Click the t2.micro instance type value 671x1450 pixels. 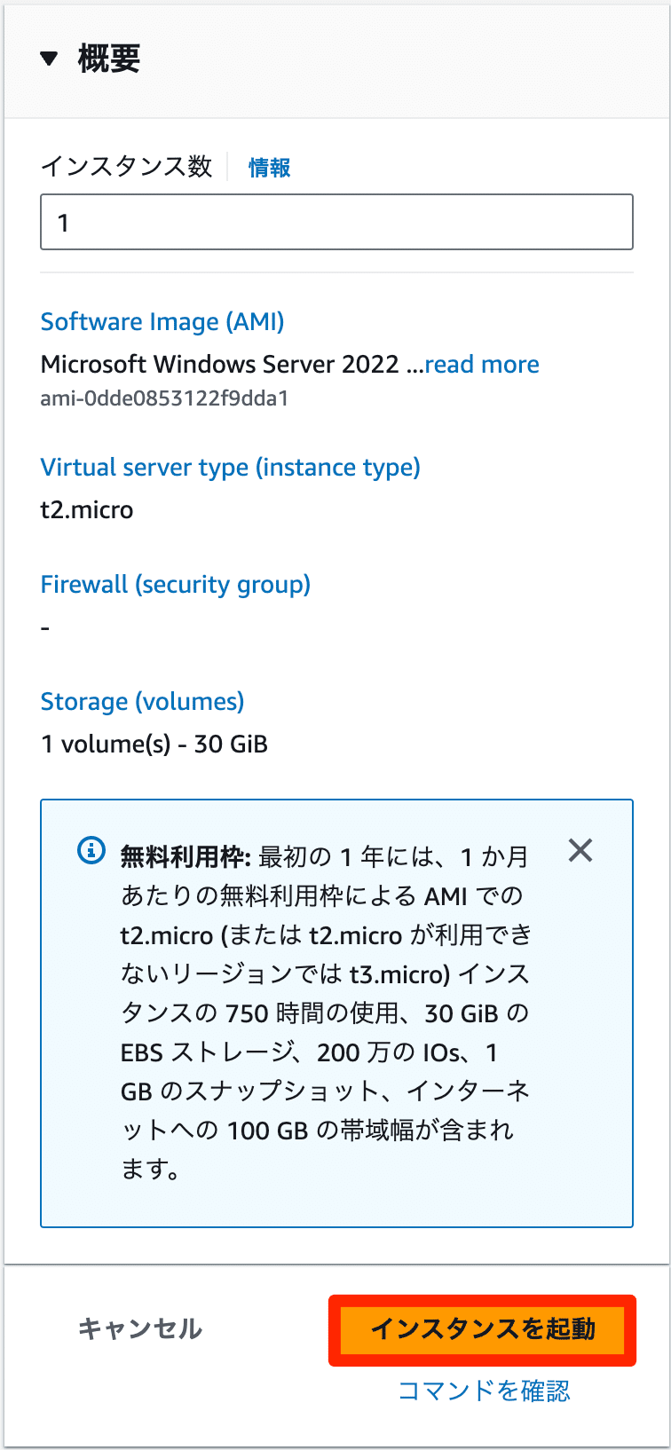pyautogui.click(x=87, y=510)
